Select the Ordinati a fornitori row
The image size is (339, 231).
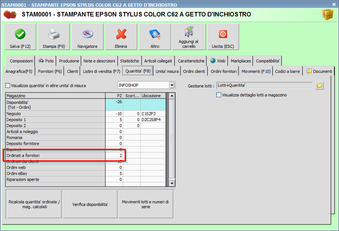pos(86,155)
